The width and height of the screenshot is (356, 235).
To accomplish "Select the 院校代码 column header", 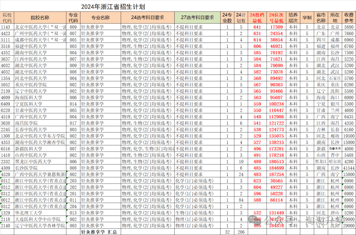I will (7, 17).
